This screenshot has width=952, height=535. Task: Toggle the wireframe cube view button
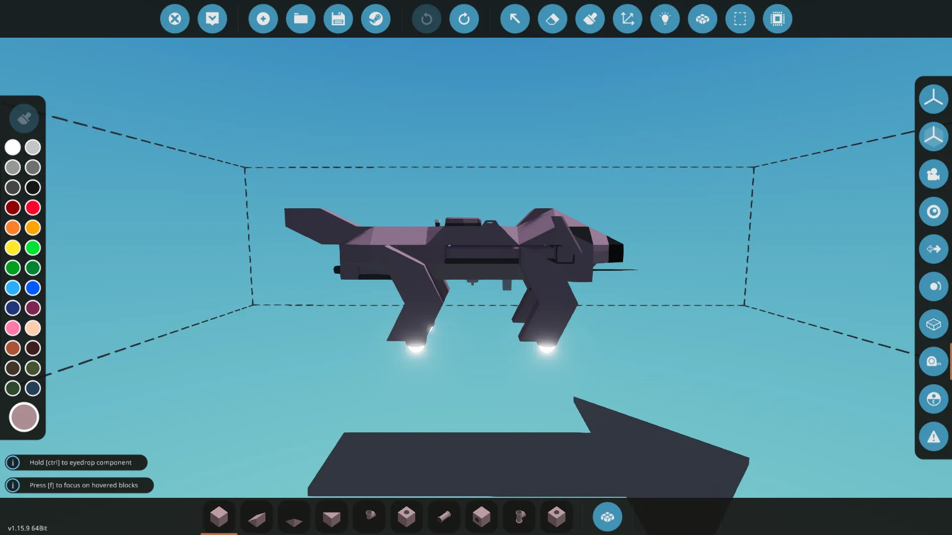click(933, 324)
